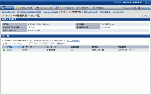Viewport: 151px width, 95px height.
Task: Open the 管理台帳 tab
Action: pos(82,8)
